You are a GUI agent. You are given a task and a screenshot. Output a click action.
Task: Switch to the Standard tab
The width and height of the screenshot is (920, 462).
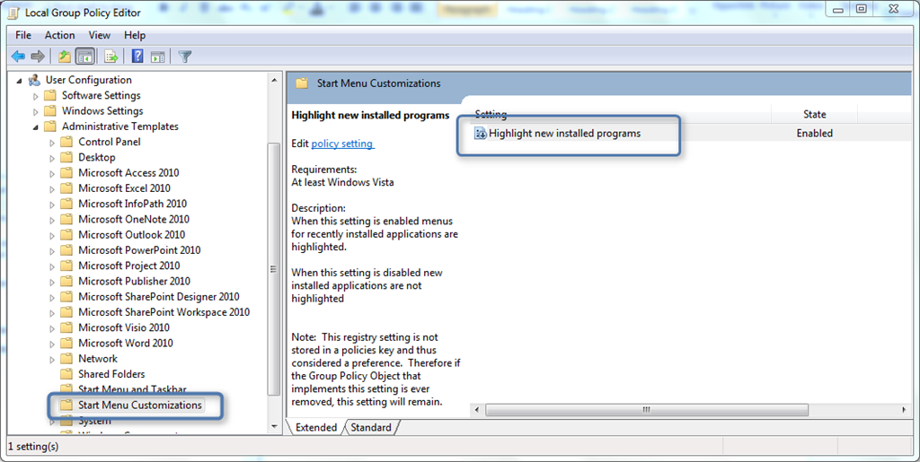tap(371, 427)
